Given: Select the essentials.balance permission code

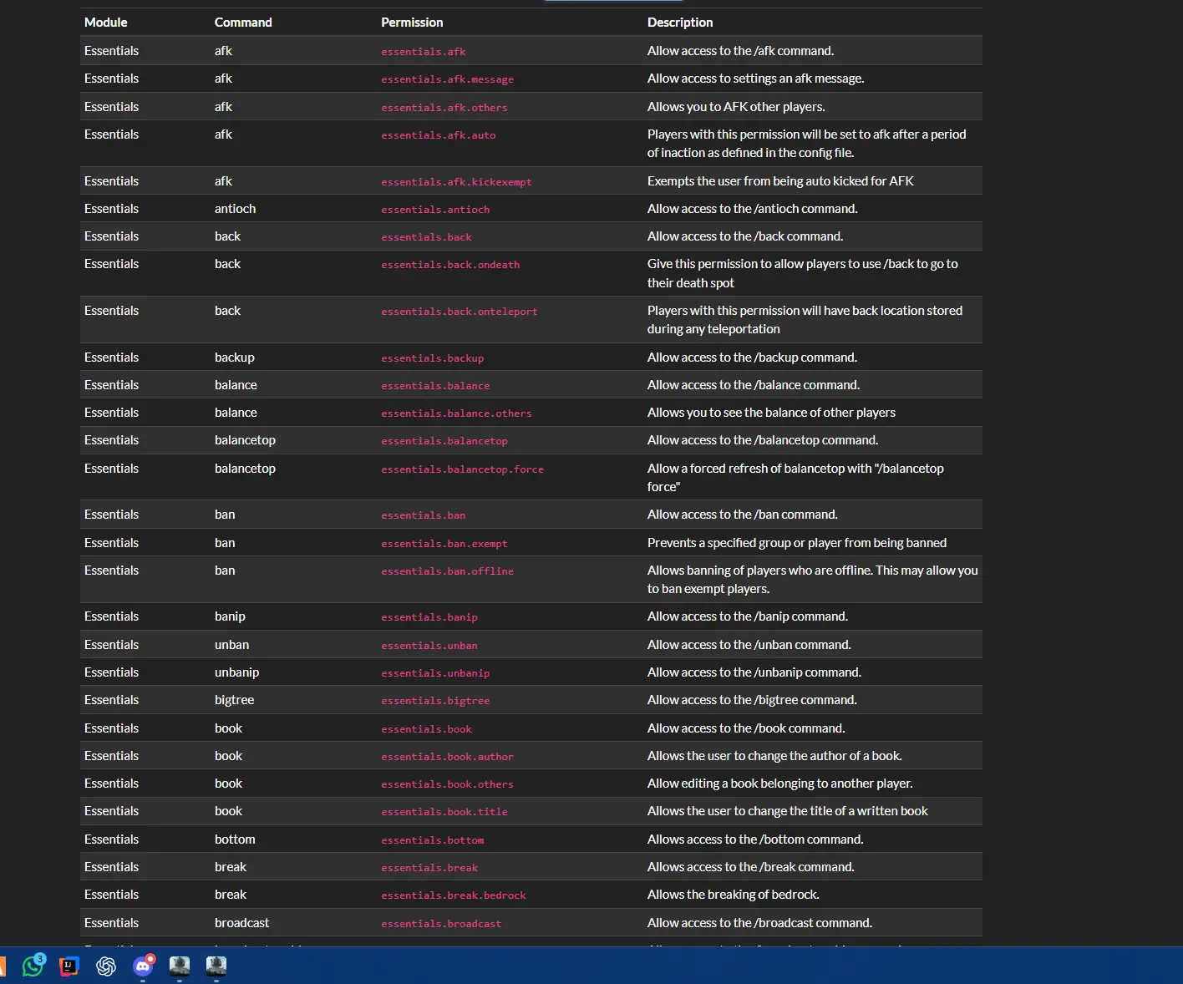Looking at the screenshot, I should [x=435, y=386].
